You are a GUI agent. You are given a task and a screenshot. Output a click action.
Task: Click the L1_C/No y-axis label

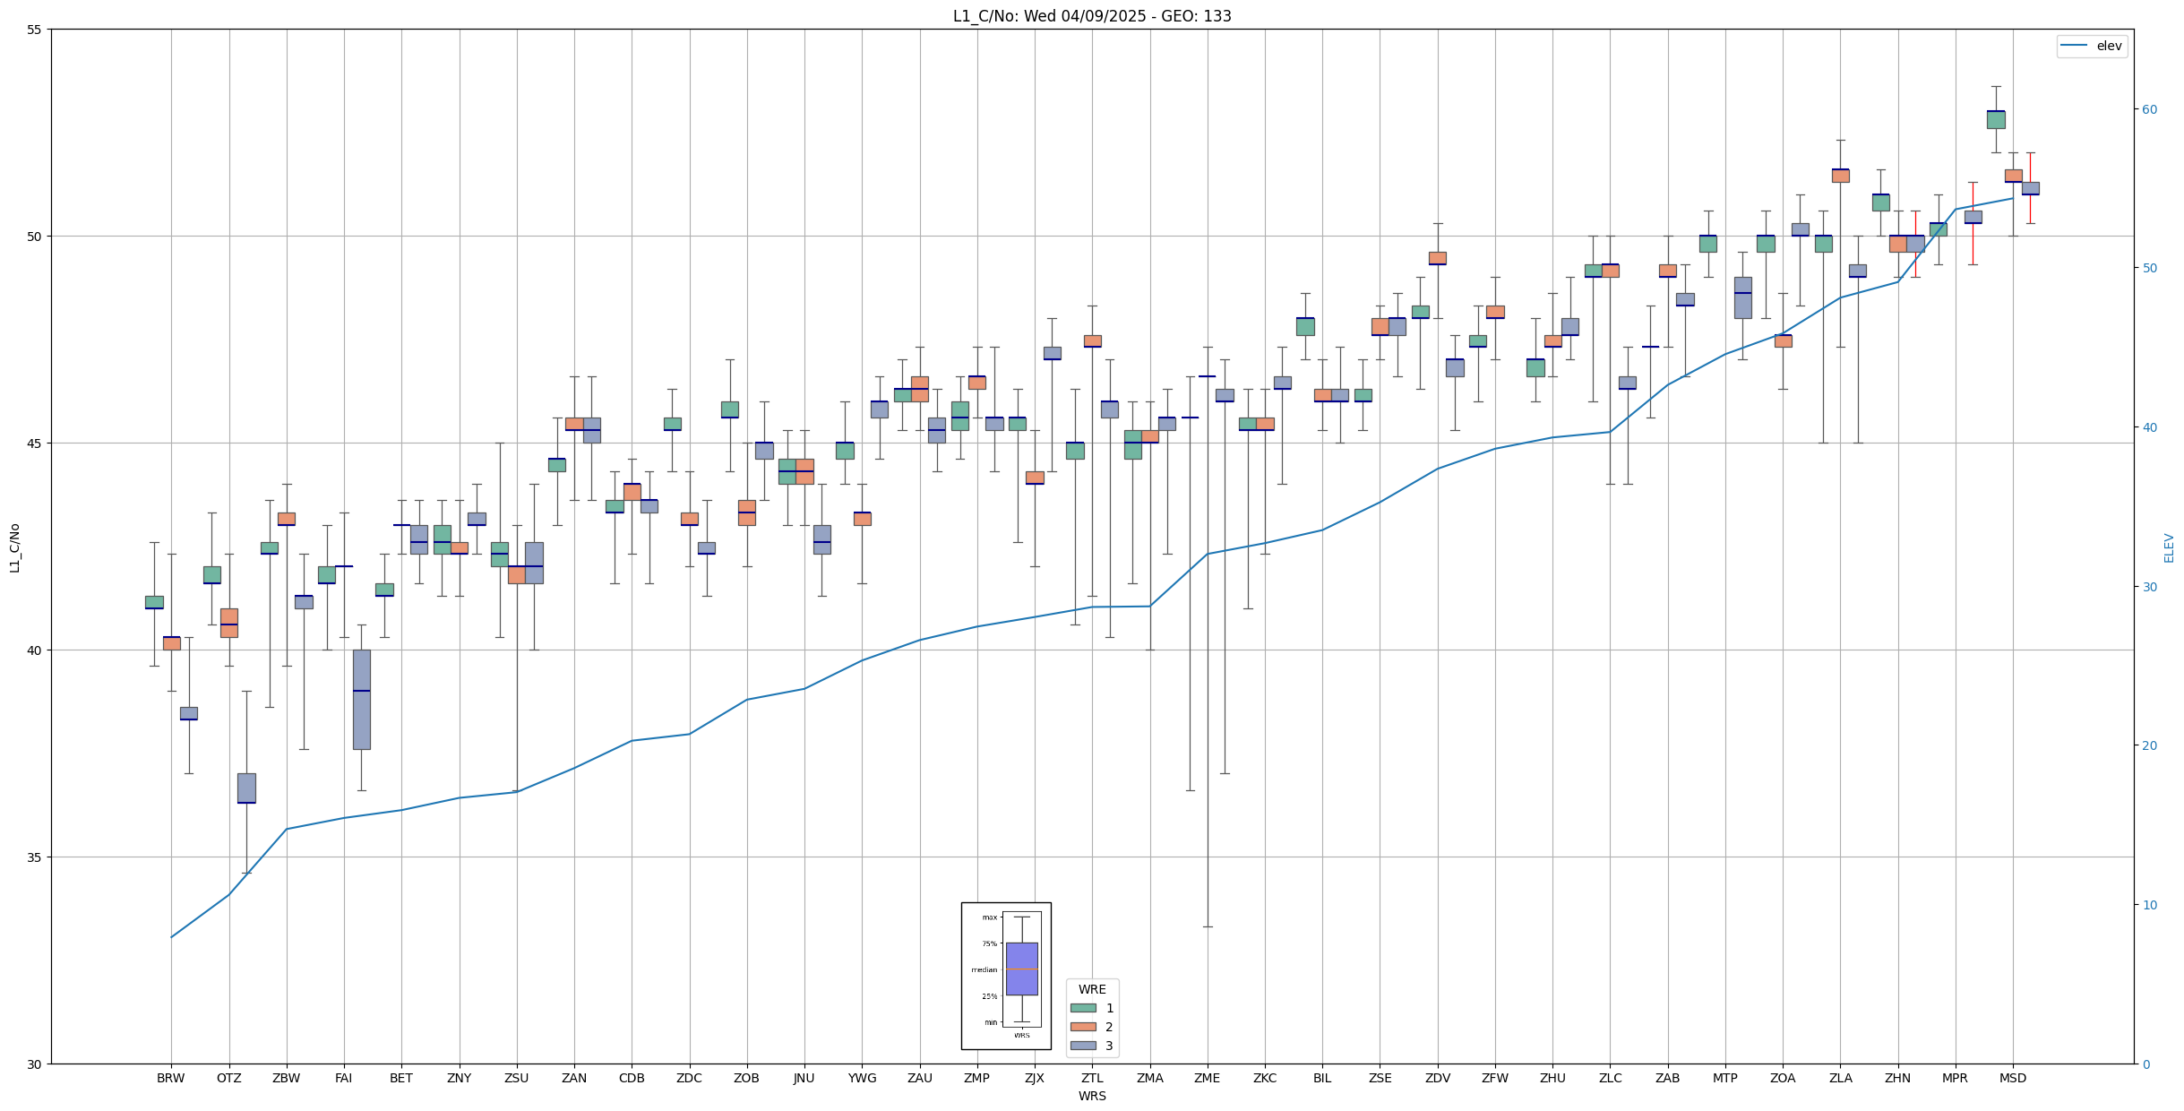(x=14, y=547)
